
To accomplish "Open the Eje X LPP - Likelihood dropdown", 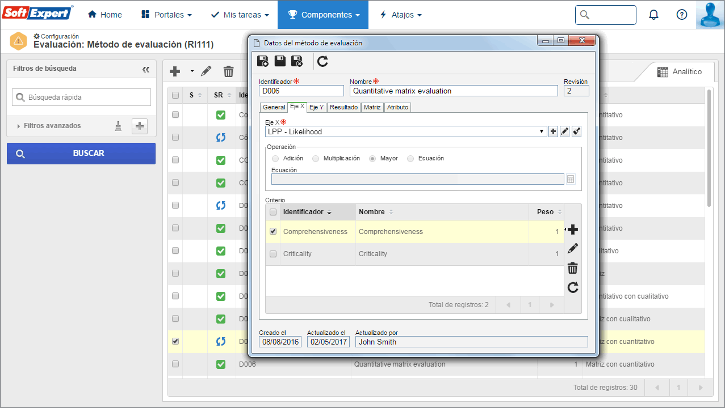I will pos(406,131).
